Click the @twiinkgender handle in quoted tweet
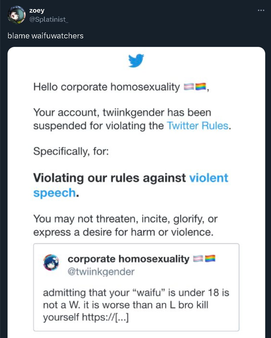The height and width of the screenshot is (338, 271). pos(101,272)
